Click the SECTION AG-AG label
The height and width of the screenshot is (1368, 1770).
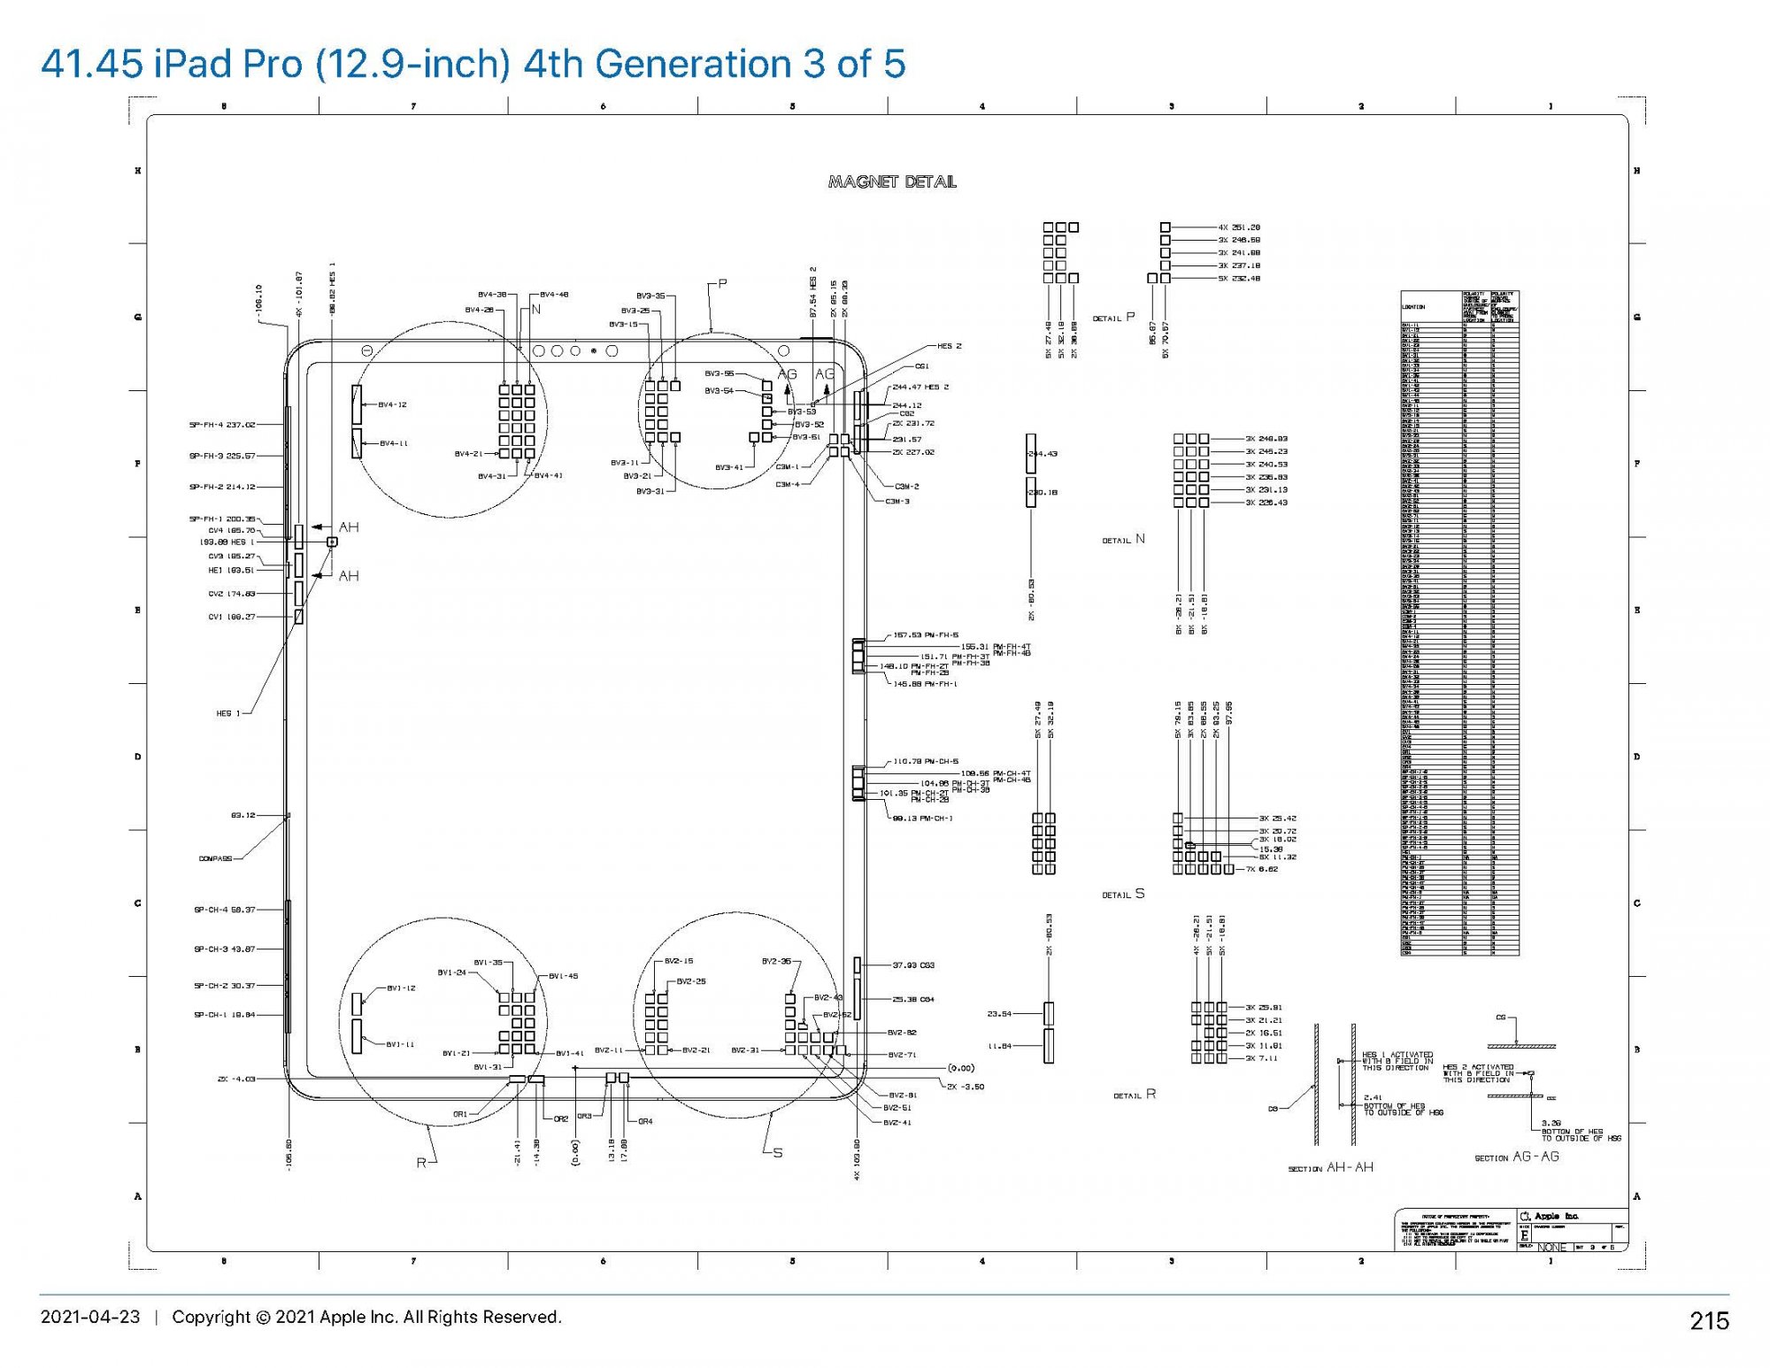(1516, 1157)
